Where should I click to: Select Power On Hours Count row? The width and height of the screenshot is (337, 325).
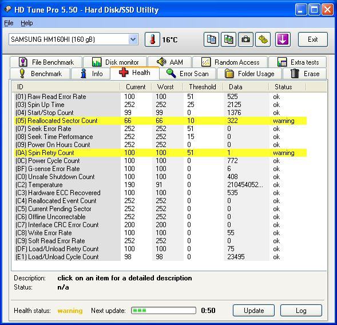[161, 145]
